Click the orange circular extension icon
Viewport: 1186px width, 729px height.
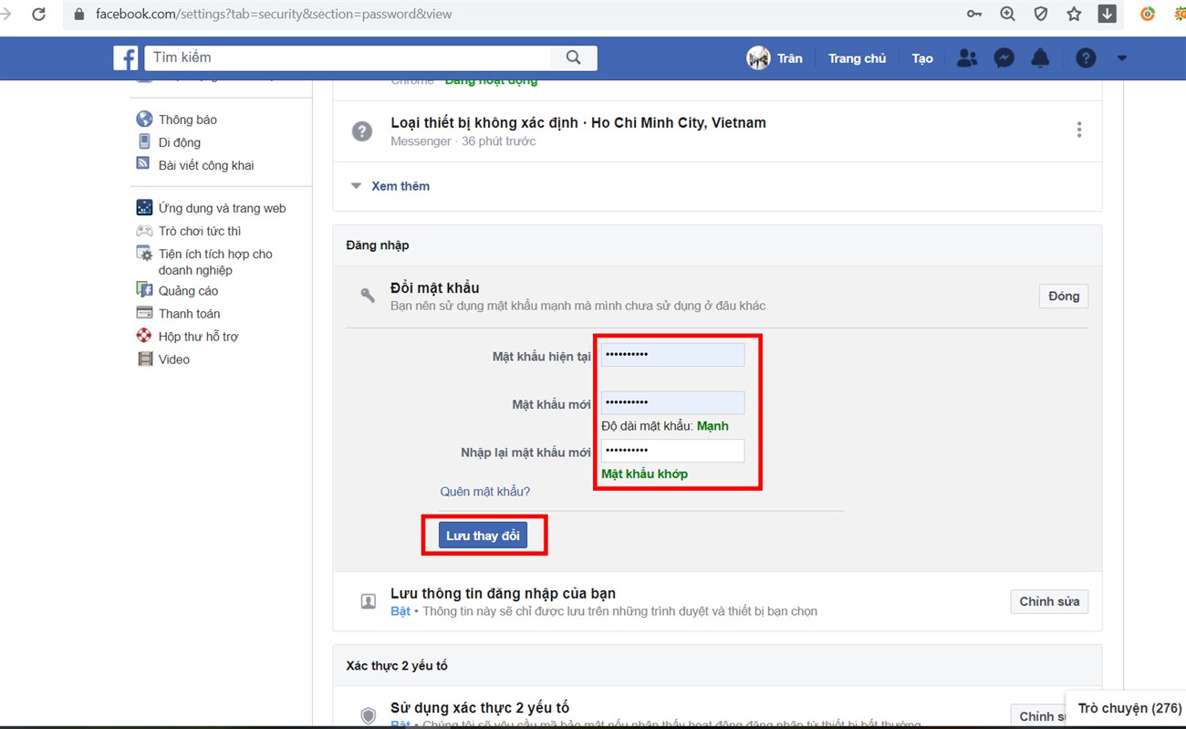click(x=1148, y=14)
